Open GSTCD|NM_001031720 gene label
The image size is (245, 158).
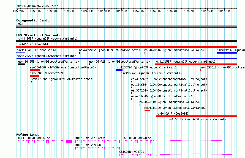137,138
